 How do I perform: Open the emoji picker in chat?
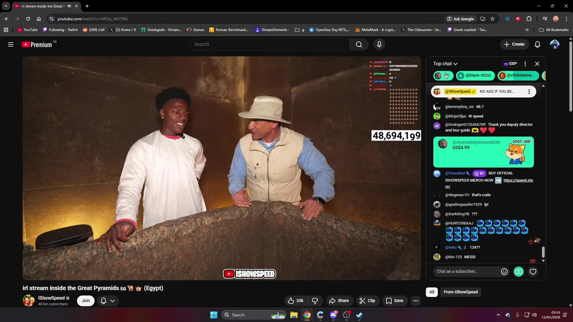pos(505,271)
